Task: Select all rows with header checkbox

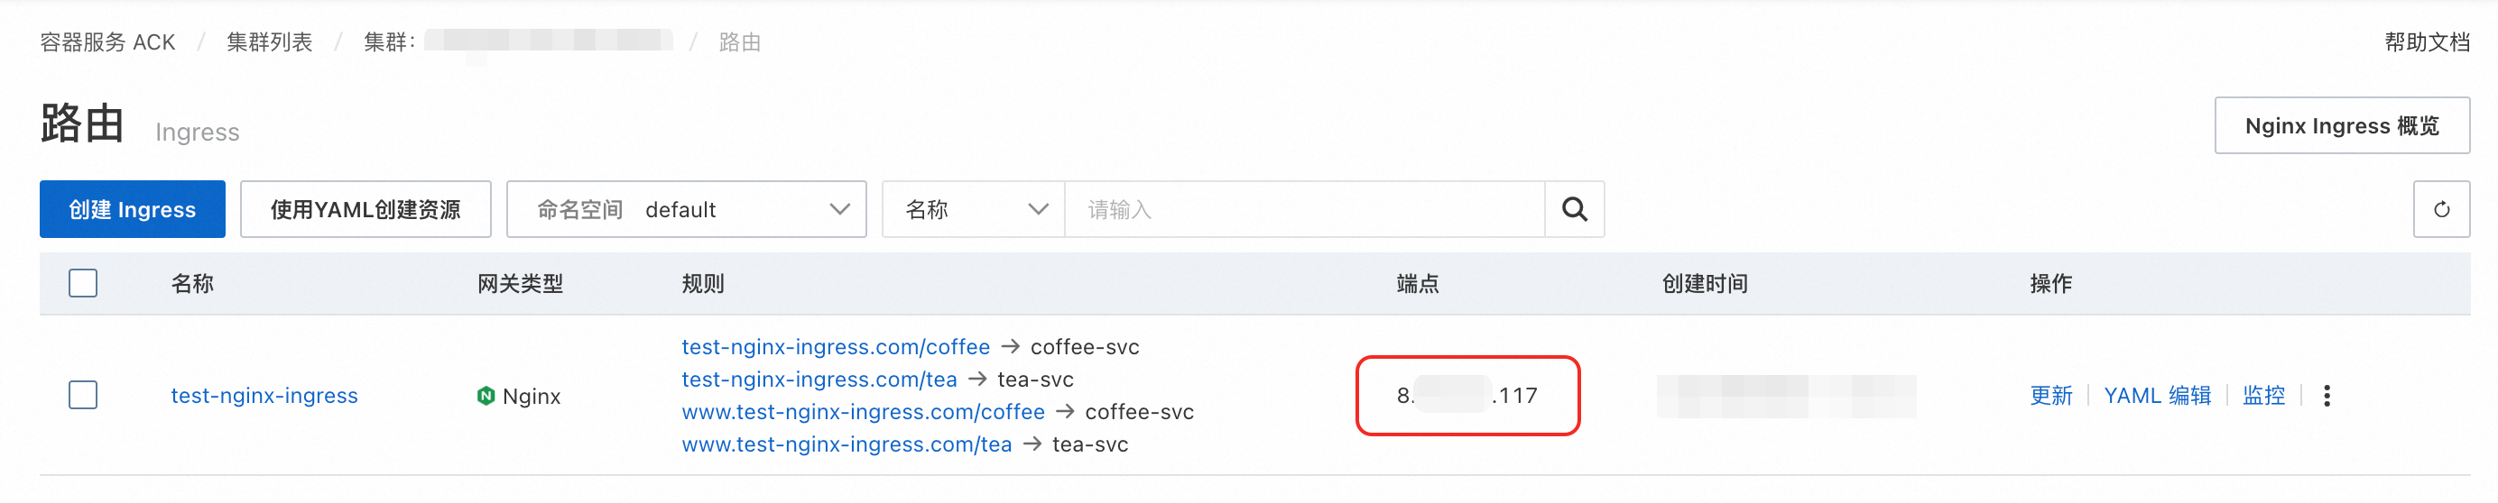Action: click(x=83, y=283)
